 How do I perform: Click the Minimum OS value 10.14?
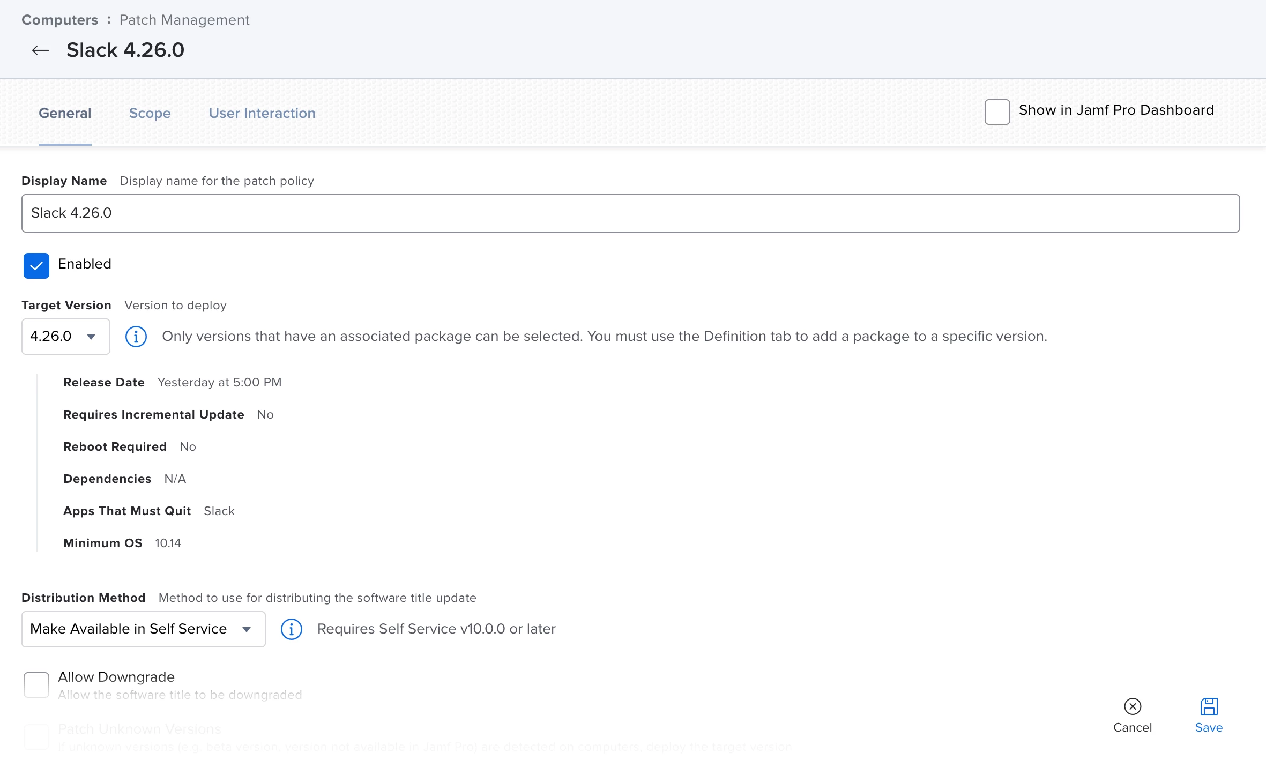coord(168,543)
